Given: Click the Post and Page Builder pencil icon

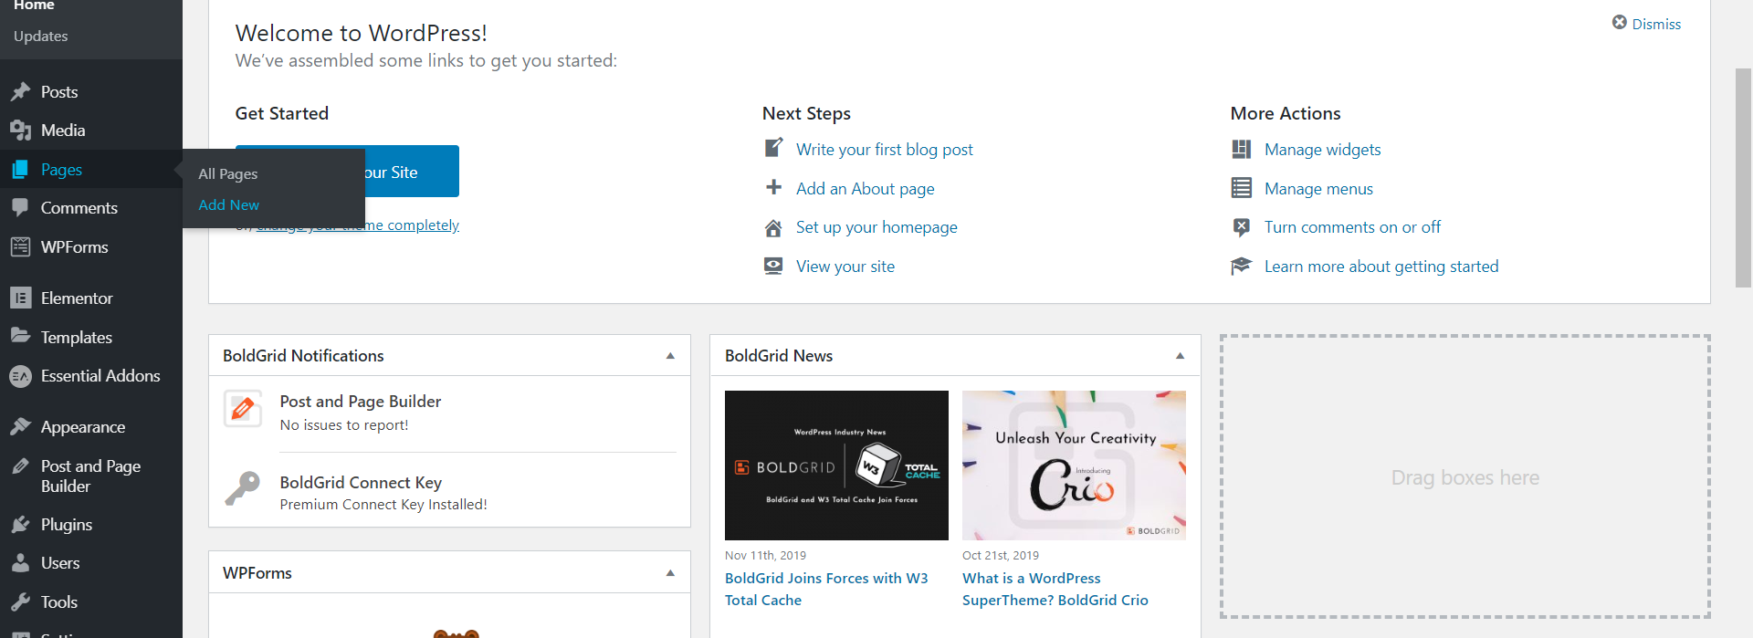Looking at the screenshot, I should click(x=20, y=466).
